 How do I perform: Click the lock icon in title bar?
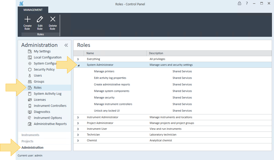tap(239, 4)
